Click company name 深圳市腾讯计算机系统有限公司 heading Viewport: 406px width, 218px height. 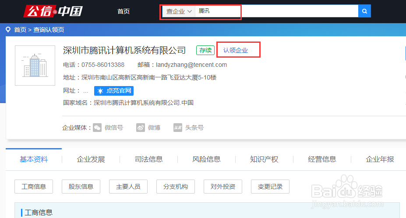click(x=124, y=50)
